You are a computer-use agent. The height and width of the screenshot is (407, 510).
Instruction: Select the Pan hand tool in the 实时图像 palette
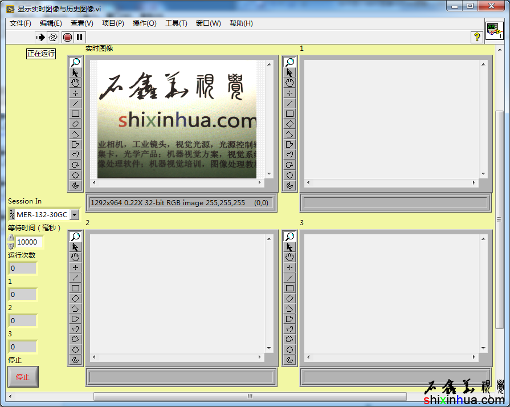point(75,83)
